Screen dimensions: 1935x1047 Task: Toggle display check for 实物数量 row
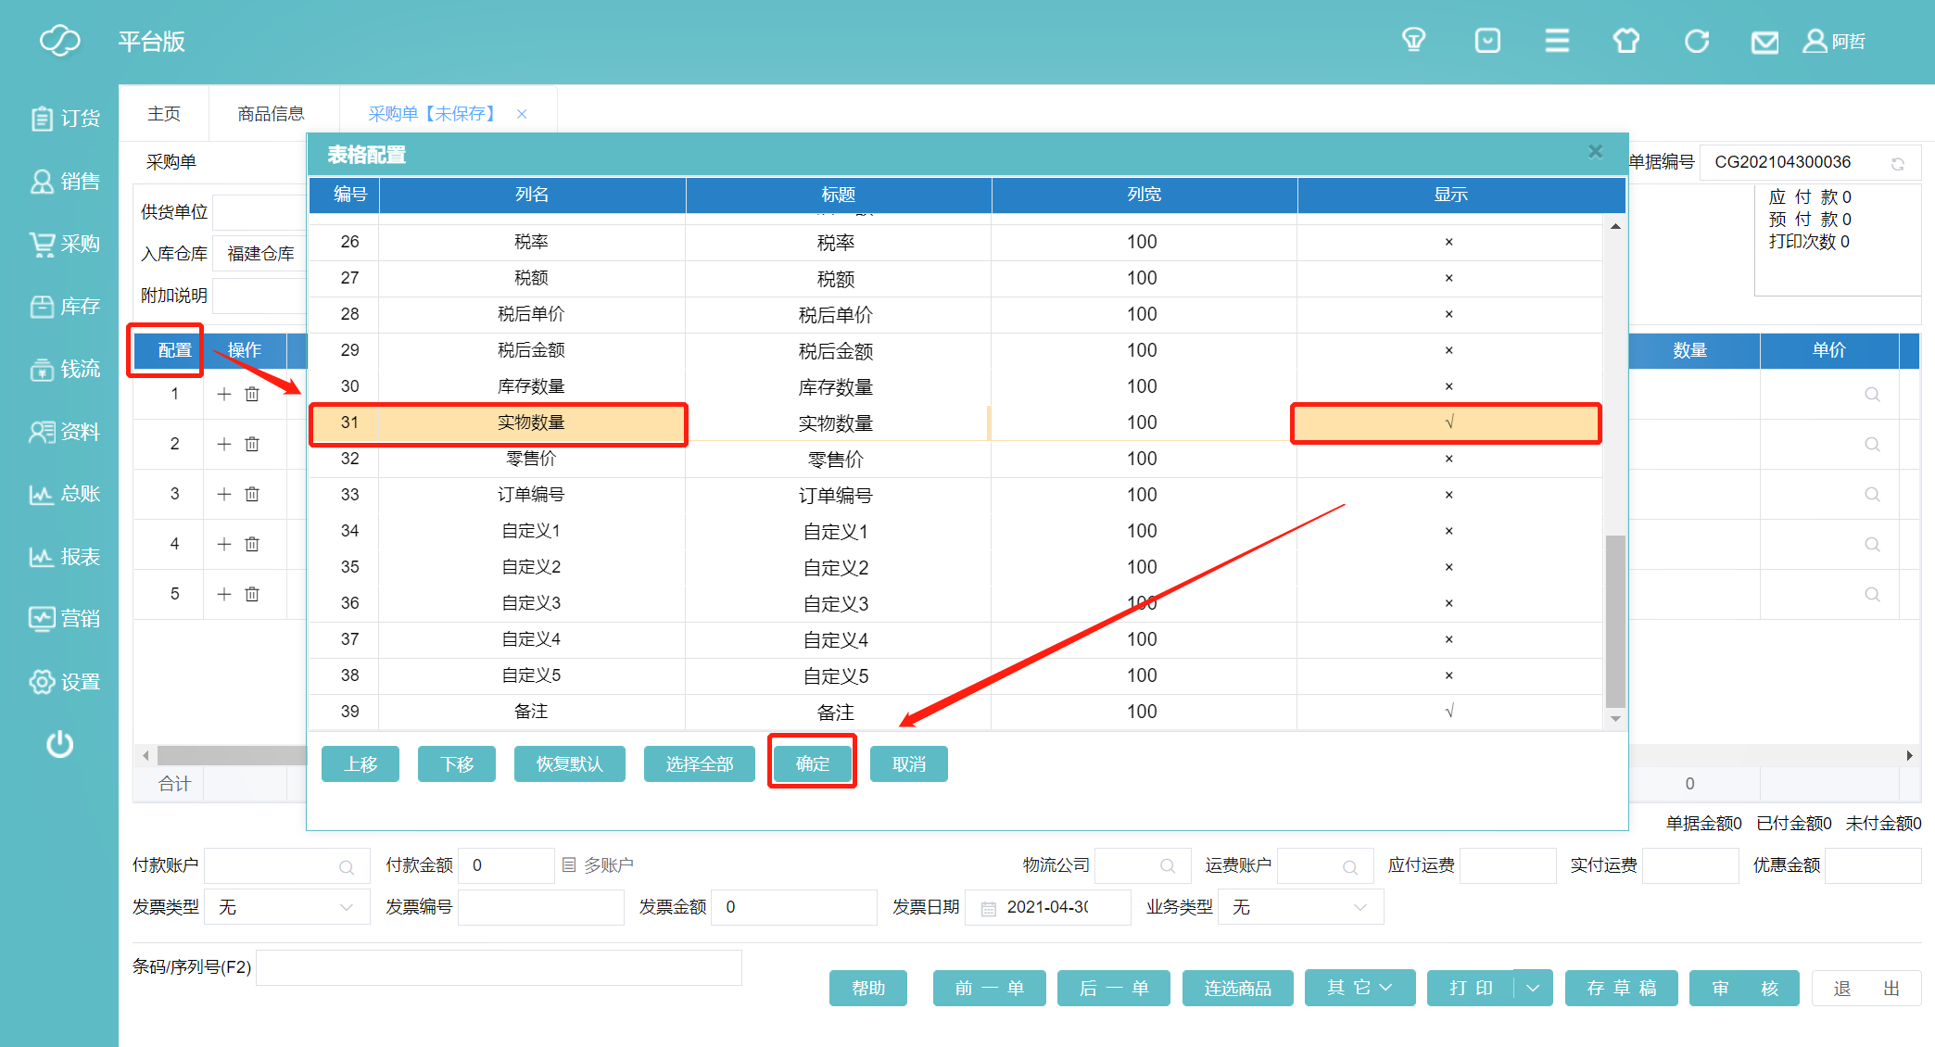(1448, 423)
